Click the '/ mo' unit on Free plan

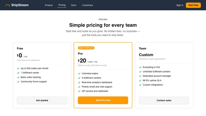click(25, 56)
